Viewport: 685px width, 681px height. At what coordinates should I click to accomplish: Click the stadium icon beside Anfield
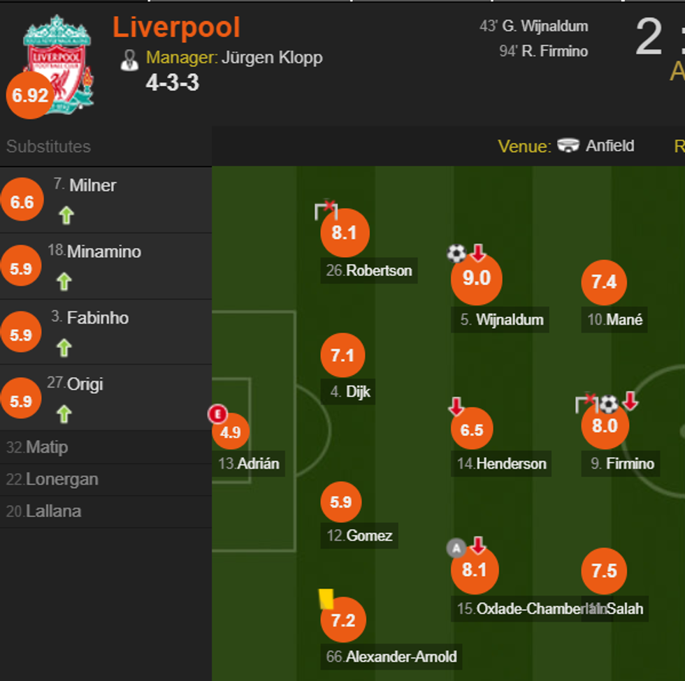pos(568,146)
